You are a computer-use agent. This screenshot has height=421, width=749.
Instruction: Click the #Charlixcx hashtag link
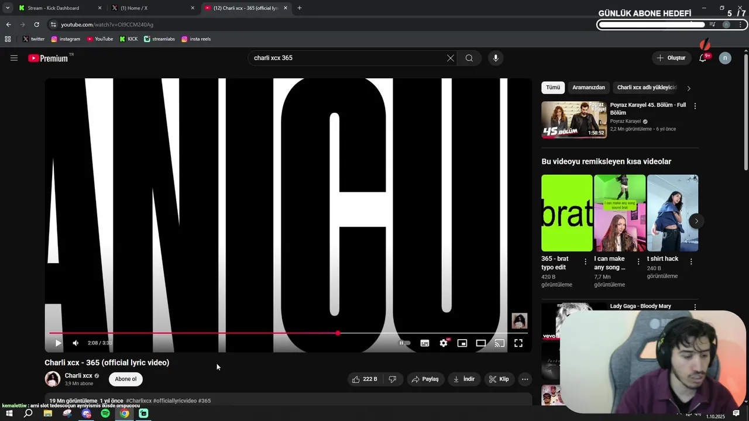139,401
